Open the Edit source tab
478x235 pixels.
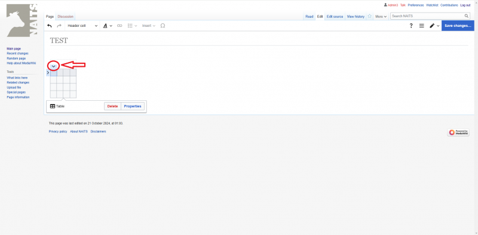pyautogui.click(x=335, y=17)
